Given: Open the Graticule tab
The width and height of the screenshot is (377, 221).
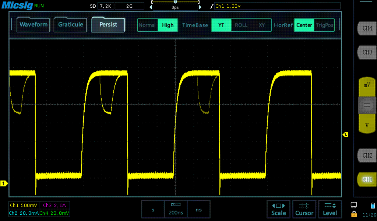Looking at the screenshot, I should [70, 25].
